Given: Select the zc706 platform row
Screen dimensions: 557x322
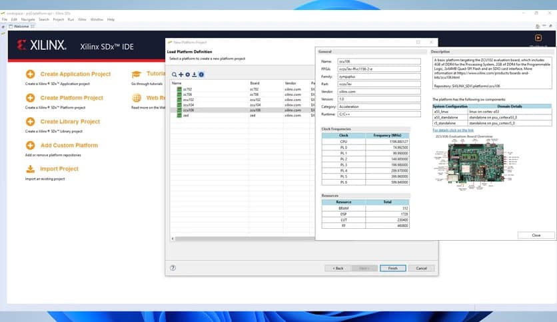Looking at the screenshot, I should [x=243, y=94].
